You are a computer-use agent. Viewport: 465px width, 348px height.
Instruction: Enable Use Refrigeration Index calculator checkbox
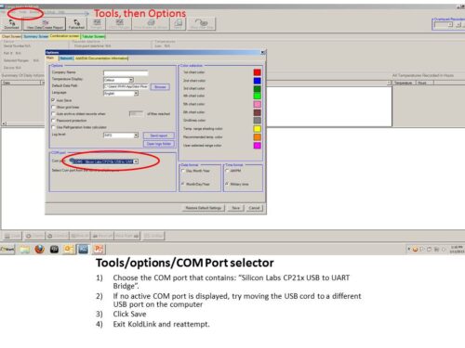[x=53, y=127]
